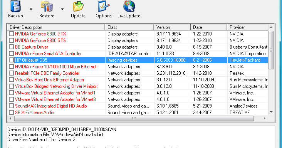282x148 pixels.
Task: Click the IDE ATA/ATAPI contr... class cell
Action: pos(129,54)
